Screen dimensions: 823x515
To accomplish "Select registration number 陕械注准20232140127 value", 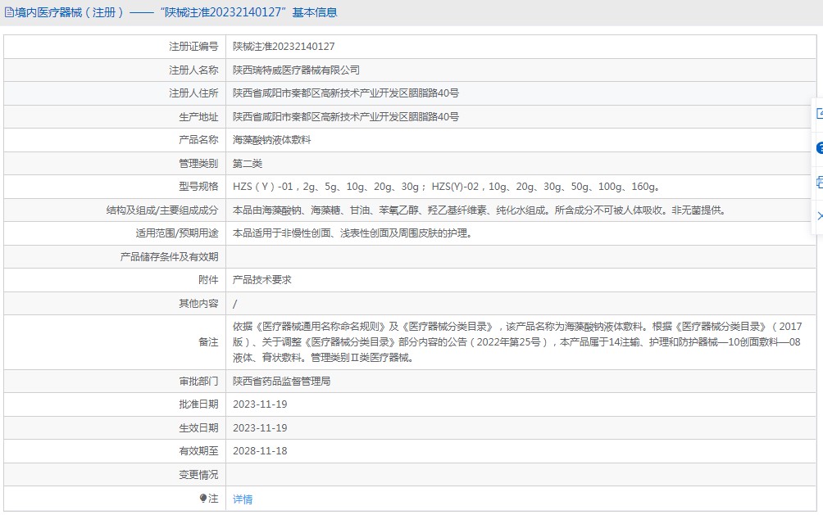I will tap(284, 47).
